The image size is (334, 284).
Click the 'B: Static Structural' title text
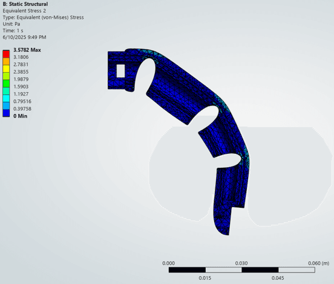click(x=25, y=4)
